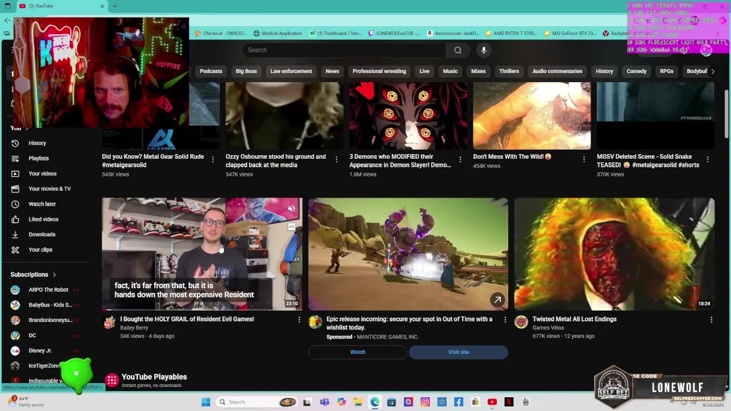Open a new browser tab

click(115, 6)
